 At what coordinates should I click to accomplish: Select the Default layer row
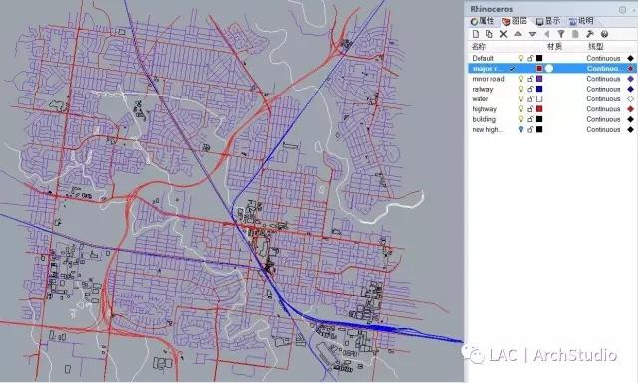click(552, 58)
